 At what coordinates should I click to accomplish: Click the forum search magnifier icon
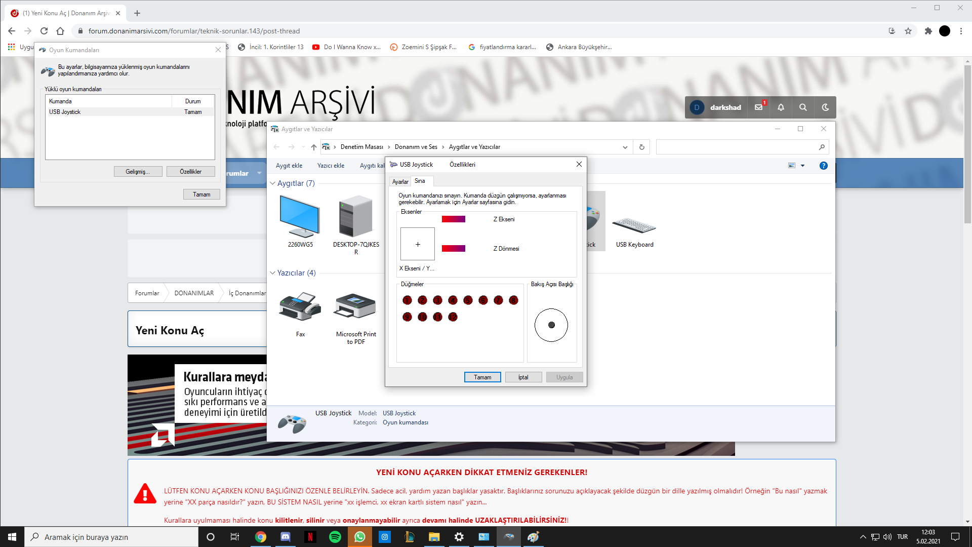(x=803, y=107)
